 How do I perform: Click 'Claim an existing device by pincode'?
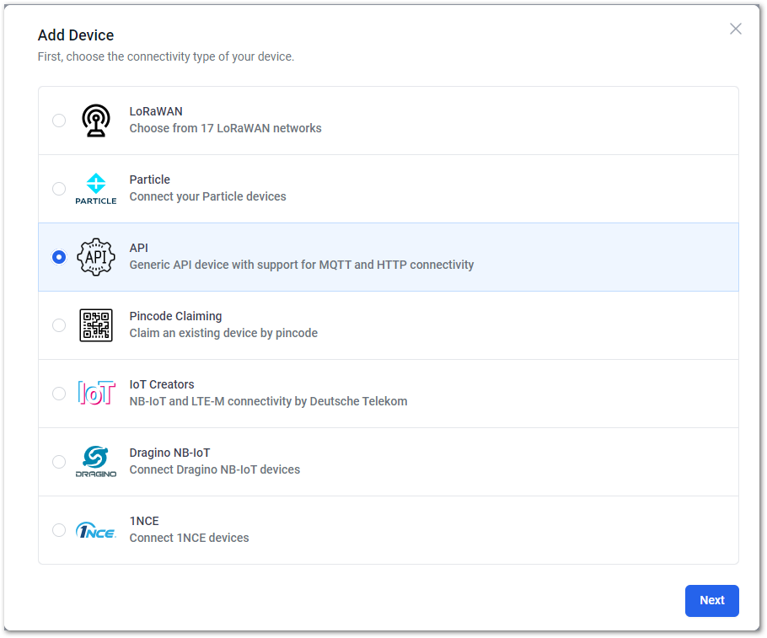[x=223, y=333]
